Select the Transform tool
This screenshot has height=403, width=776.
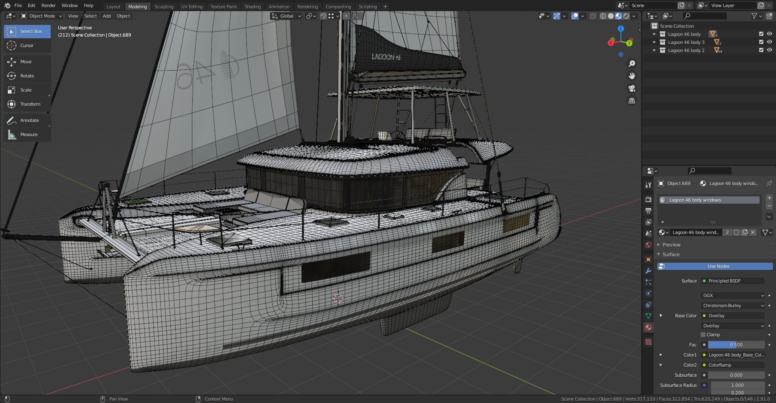27,104
